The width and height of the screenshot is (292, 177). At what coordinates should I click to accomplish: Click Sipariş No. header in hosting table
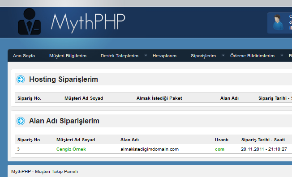[29, 98]
